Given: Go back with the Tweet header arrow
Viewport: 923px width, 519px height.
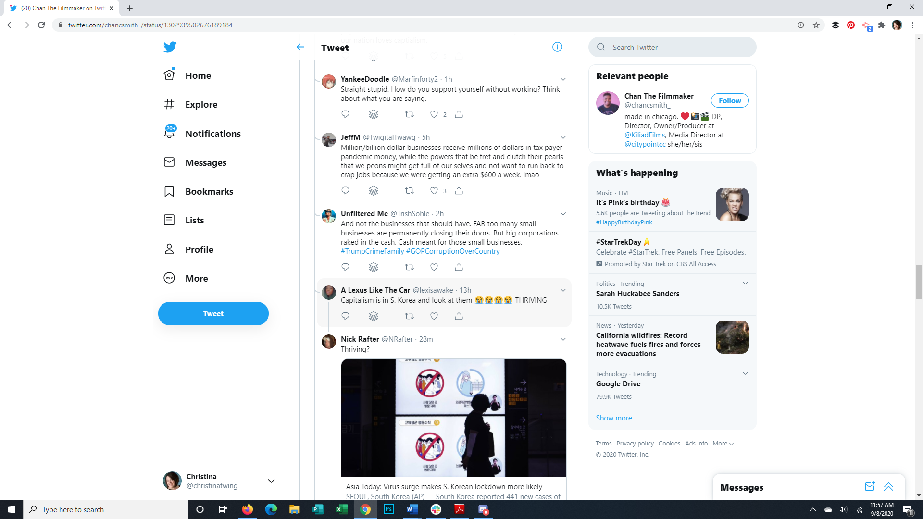Looking at the screenshot, I should (300, 47).
